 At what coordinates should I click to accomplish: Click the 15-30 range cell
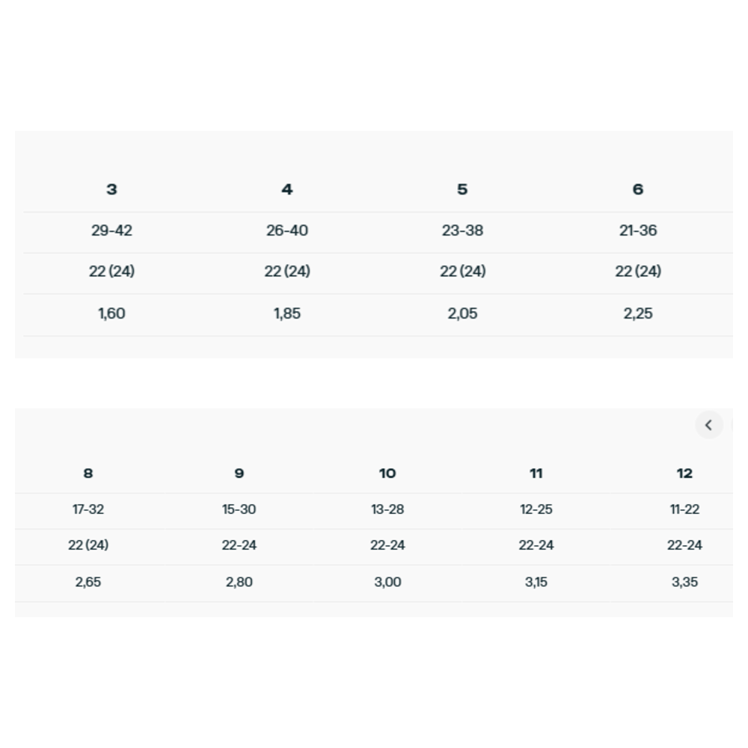239,509
